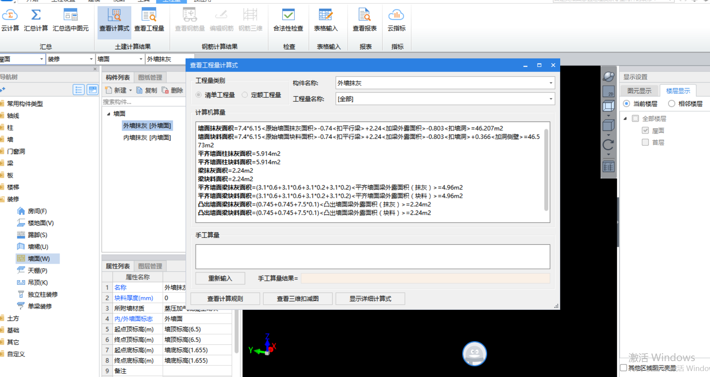The width and height of the screenshot is (710, 377).
Task: Toggle 首层 floor checkbox
Action: (645, 142)
